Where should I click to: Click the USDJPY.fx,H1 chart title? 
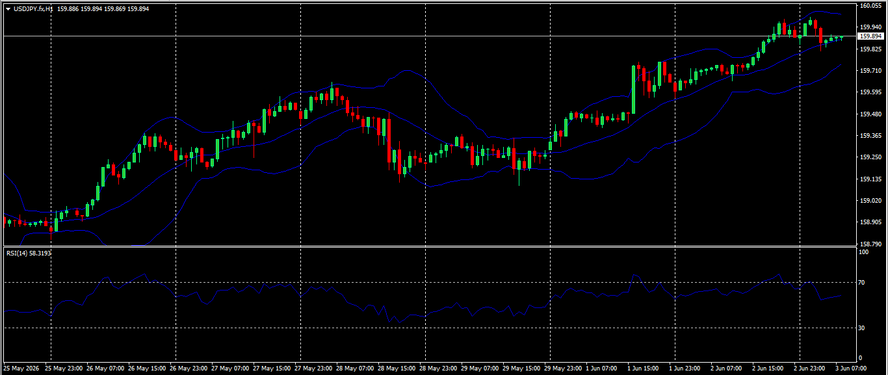coord(33,9)
